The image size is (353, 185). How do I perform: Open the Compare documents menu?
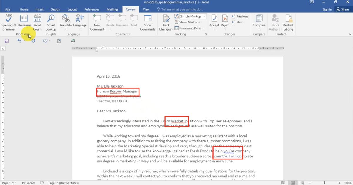click(x=259, y=22)
